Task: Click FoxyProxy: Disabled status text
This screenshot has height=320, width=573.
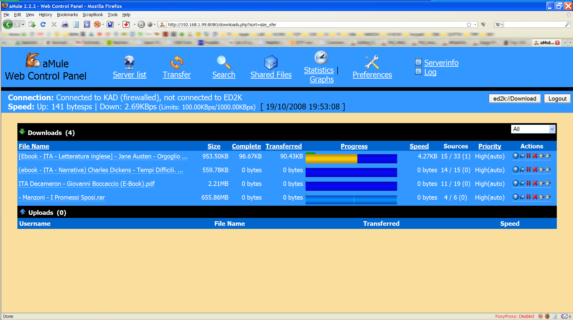Action: [x=515, y=316]
